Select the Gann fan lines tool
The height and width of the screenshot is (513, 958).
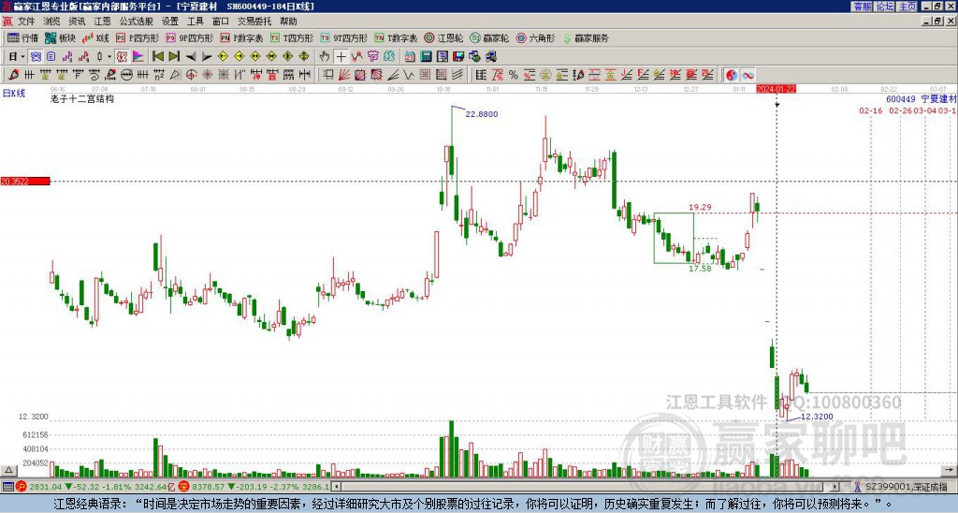click(x=344, y=75)
